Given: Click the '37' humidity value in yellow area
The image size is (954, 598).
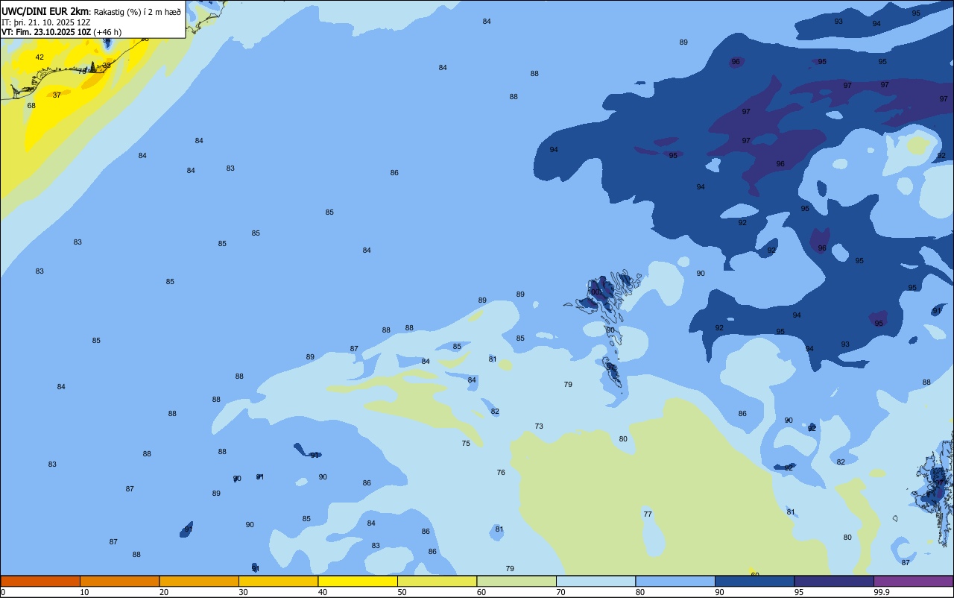Looking at the screenshot, I should point(57,95).
